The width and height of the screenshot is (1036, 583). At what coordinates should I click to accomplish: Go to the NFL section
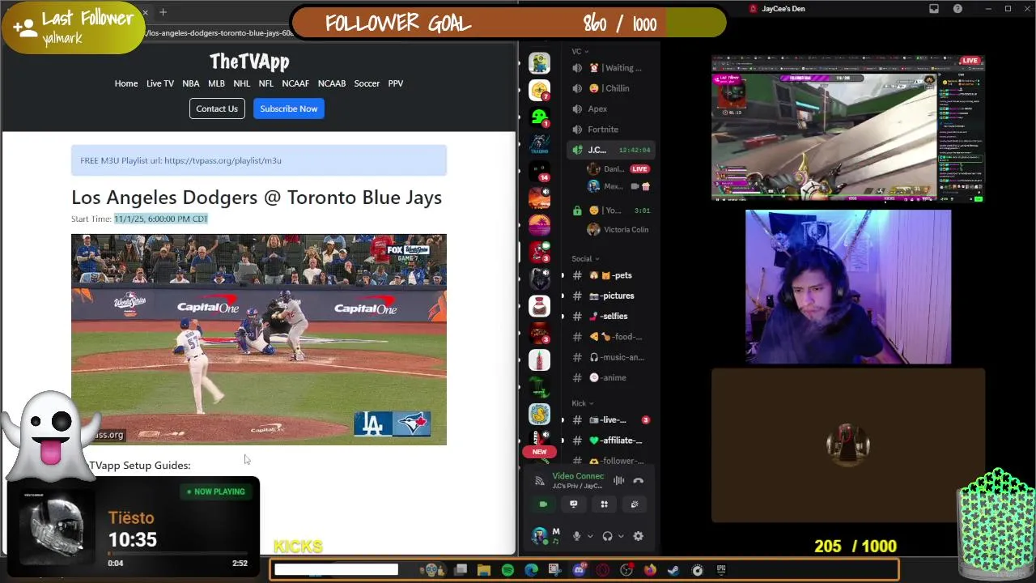pos(266,83)
